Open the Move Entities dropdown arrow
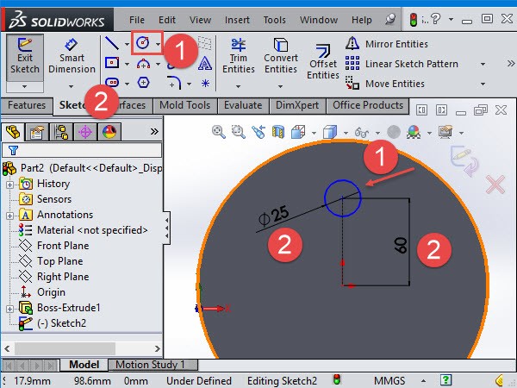The width and height of the screenshot is (517, 388). pos(483,84)
